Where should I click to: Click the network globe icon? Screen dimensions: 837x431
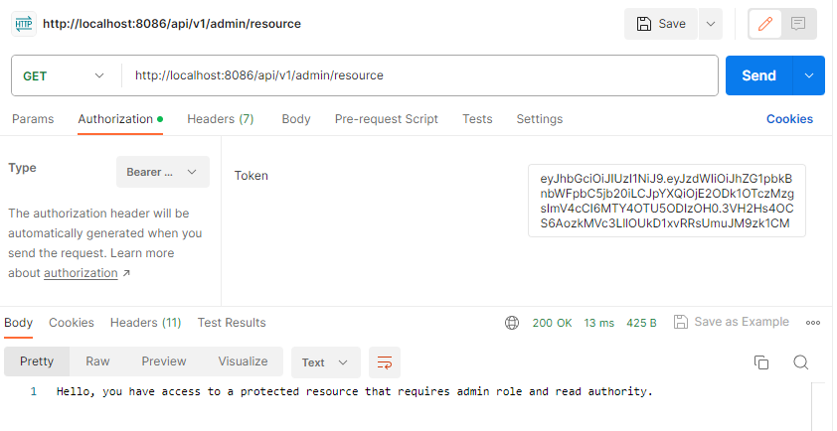coord(512,323)
